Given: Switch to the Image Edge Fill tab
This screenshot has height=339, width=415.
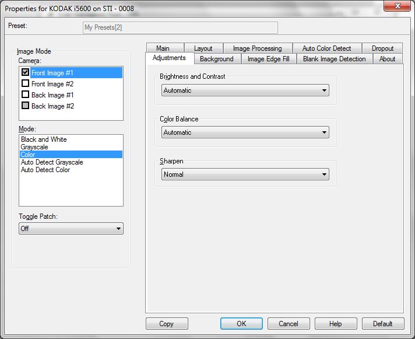Looking at the screenshot, I should 269,59.
